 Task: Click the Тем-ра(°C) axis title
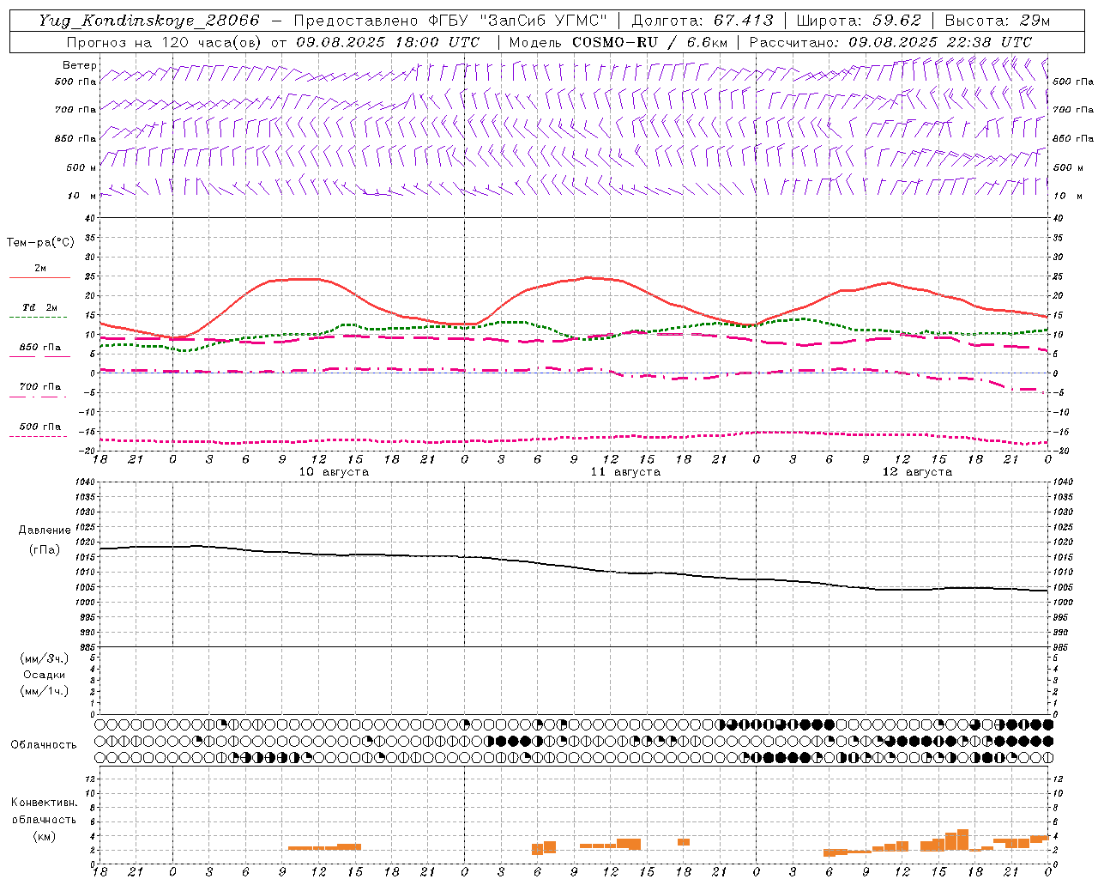pyautogui.click(x=40, y=243)
